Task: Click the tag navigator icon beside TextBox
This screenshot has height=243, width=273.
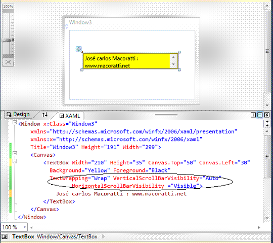Action: tap(5, 236)
